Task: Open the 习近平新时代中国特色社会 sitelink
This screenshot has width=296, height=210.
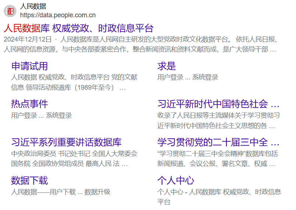Action: click(218, 104)
